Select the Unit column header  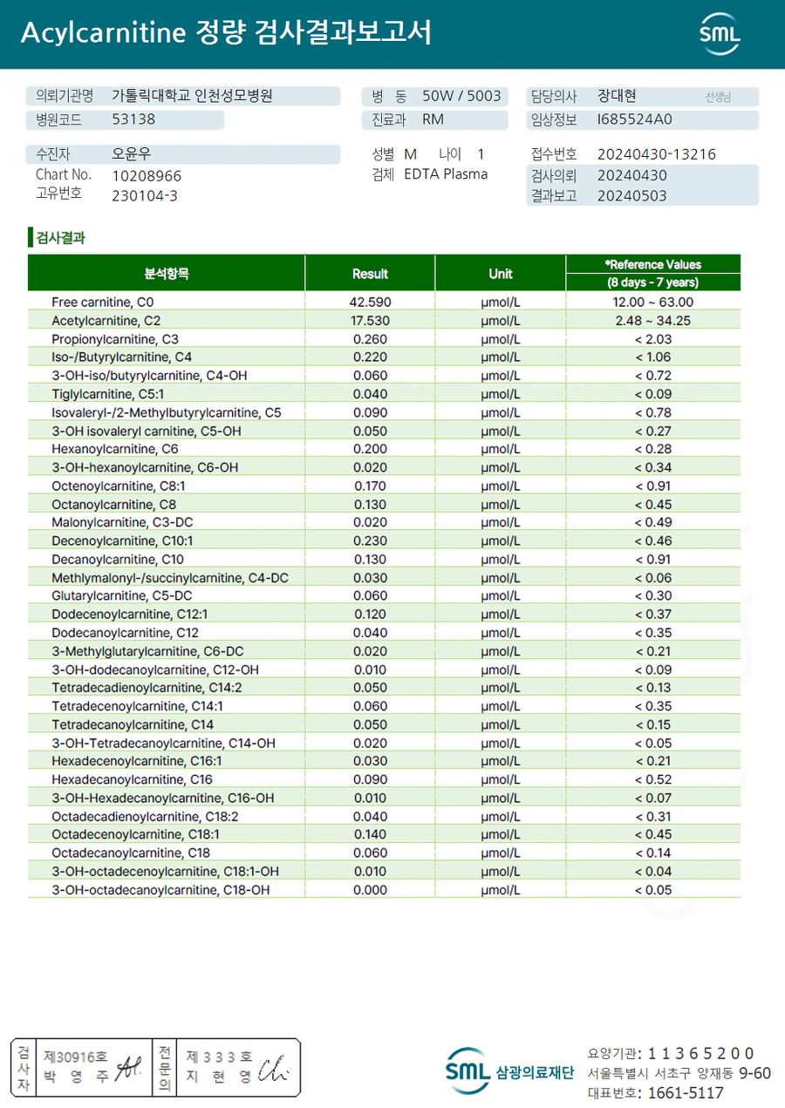coord(501,273)
